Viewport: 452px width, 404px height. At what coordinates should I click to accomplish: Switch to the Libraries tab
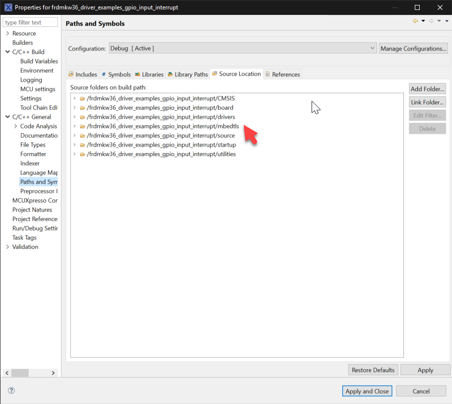149,74
